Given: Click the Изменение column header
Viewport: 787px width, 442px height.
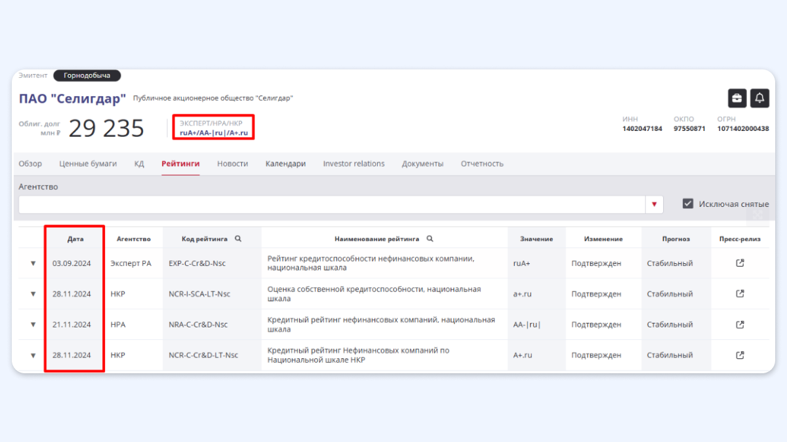Looking at the screenshot, I should 603,239.
